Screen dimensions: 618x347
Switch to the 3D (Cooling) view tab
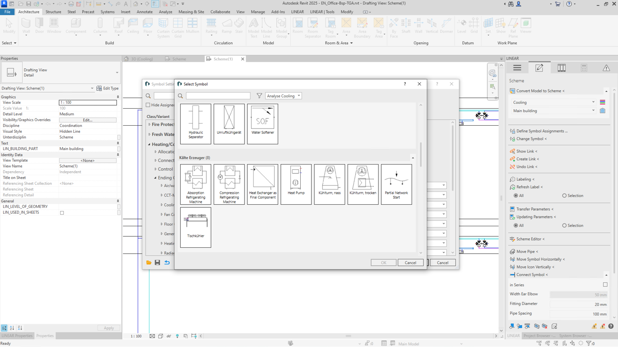click(142, 59)
